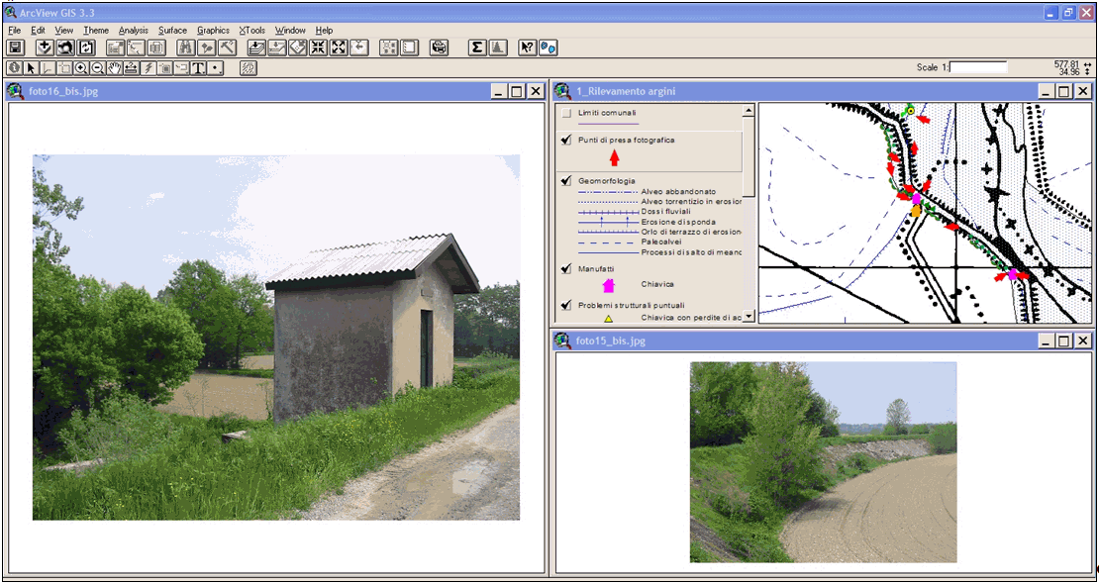
Task: Click red arrow symbol in legend
Action: coord(615,158)
